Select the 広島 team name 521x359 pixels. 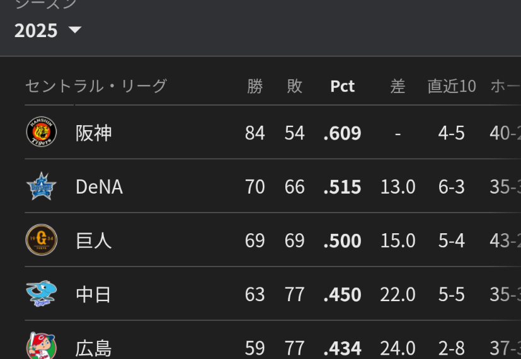click(x=94, y=348)
